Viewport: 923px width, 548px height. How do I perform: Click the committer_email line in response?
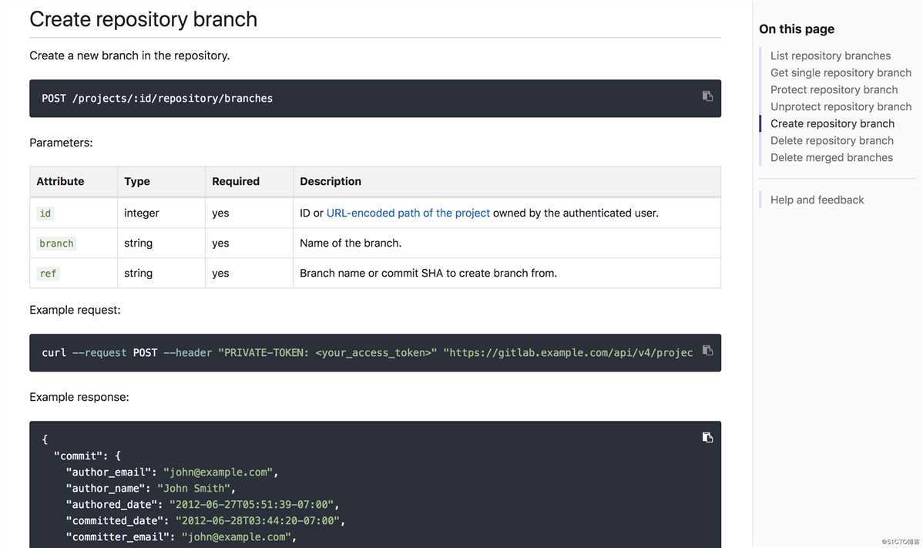click(x=181, y=536)
